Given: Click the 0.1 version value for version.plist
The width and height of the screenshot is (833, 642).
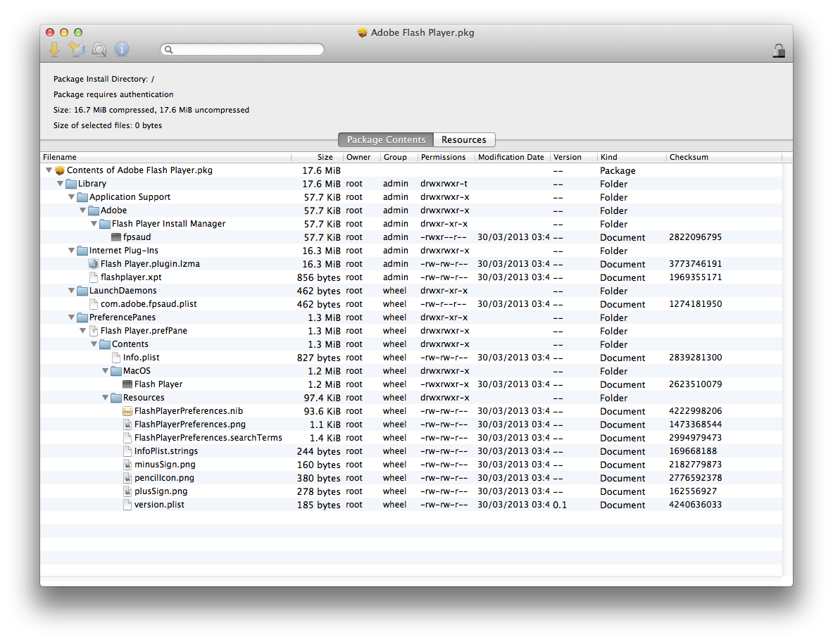Looking at the screenshot, I should pyautogui.click(x=560, y=505).
